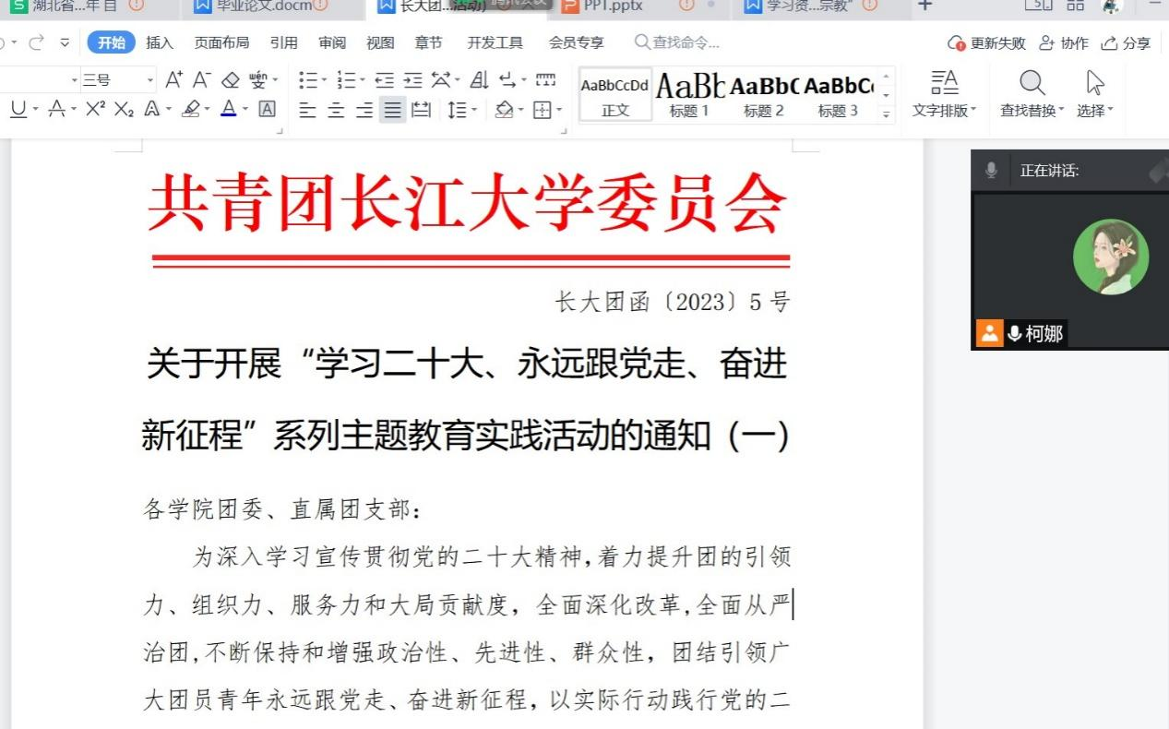Click the 协作 collaborate button
The width and height of the screenshot is (1169, 729).
(x=1064, y=43)
